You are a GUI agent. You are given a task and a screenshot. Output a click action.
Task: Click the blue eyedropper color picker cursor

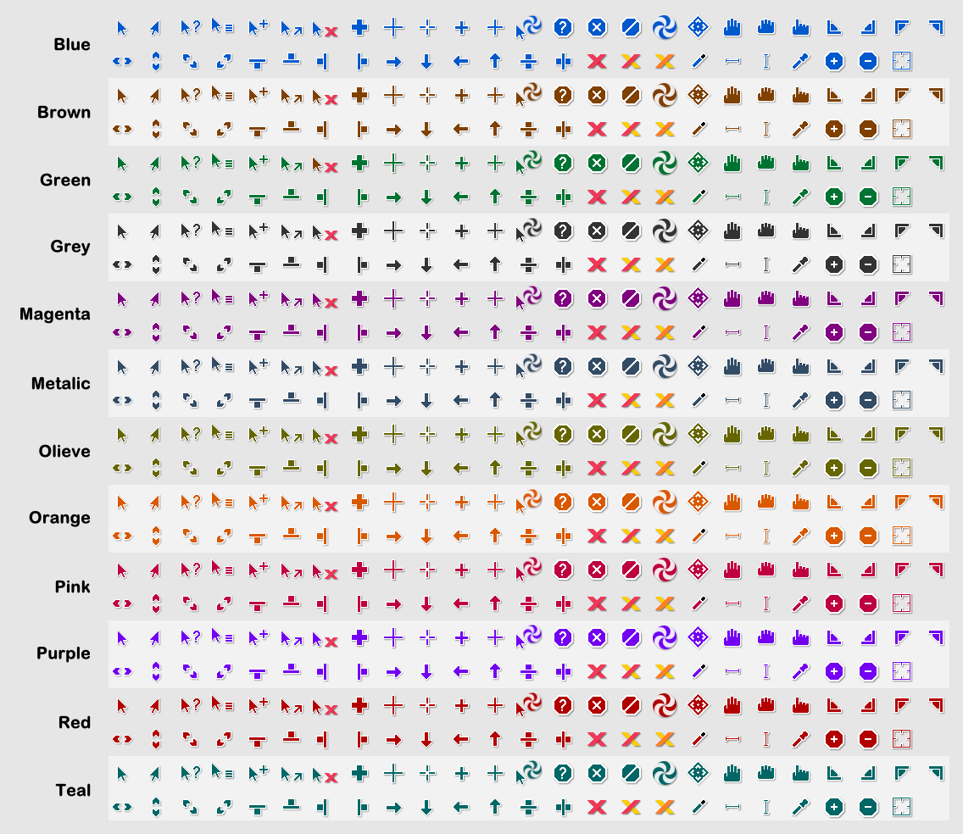(800, 61)
